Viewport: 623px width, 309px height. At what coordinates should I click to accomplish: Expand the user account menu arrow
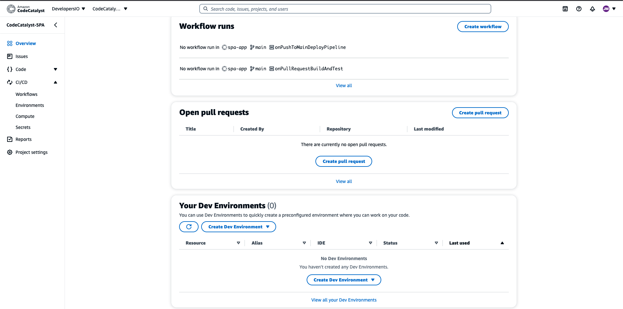[614, 9]
